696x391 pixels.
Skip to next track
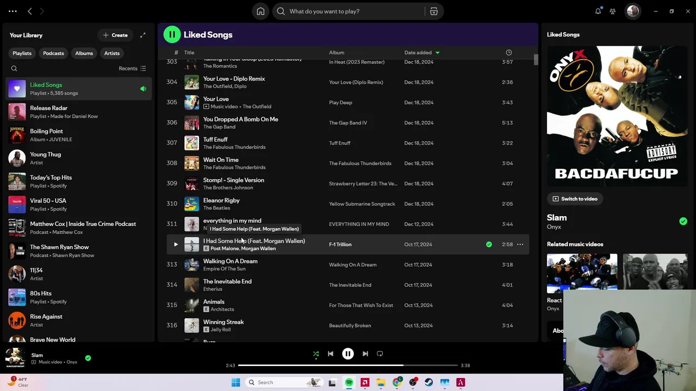click(365, 354)
